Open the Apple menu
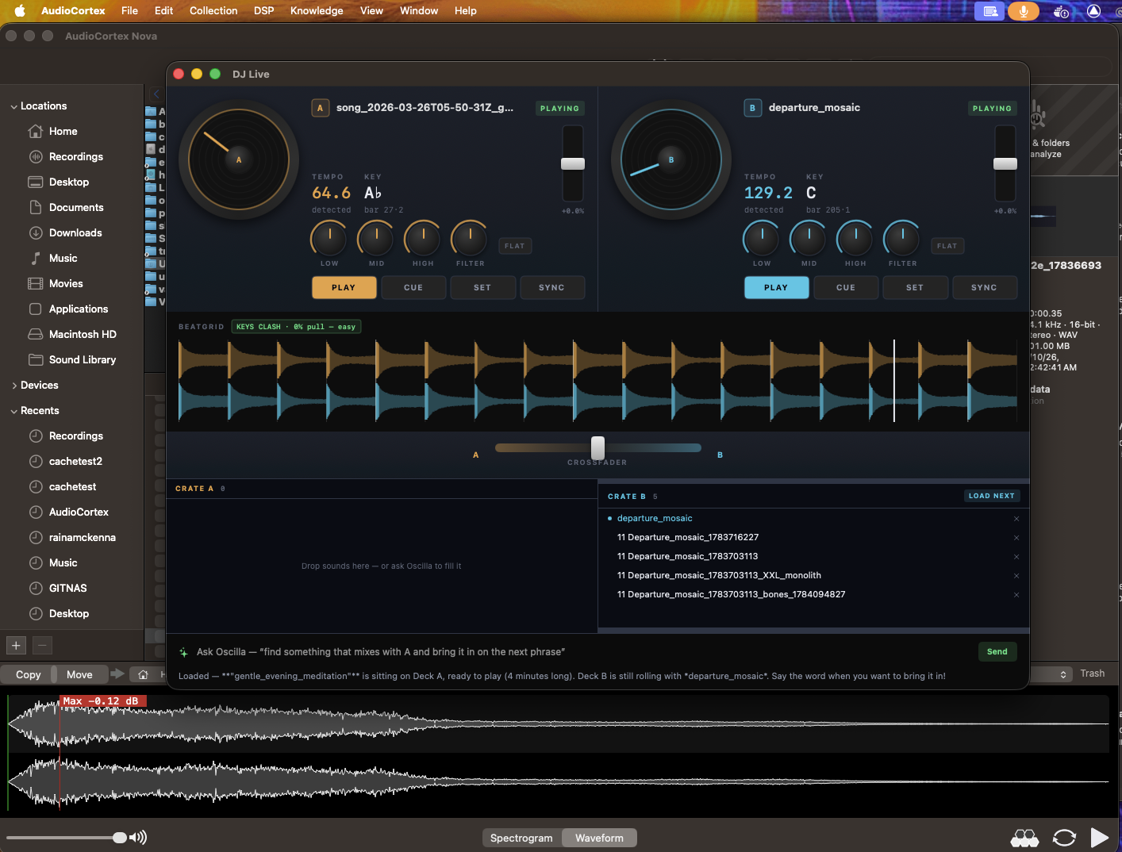Image resolution: width=1122 pixels, height=852 pixels. pyautogui.click(x=20, y=10)
